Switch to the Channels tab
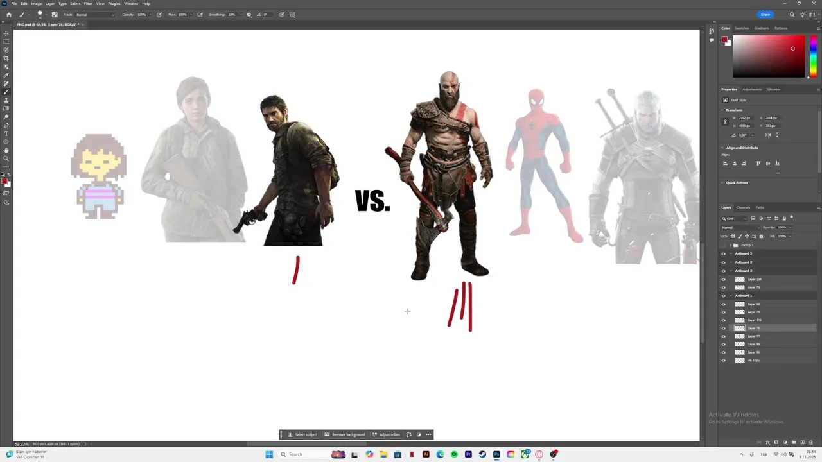822x462 pixels. 743,207
